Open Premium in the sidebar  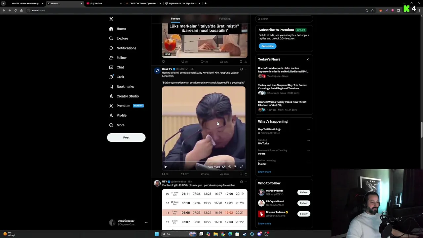click(x=126, y=106)
